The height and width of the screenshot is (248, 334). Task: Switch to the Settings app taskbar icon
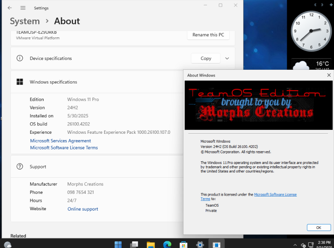[x=200, y=244]
